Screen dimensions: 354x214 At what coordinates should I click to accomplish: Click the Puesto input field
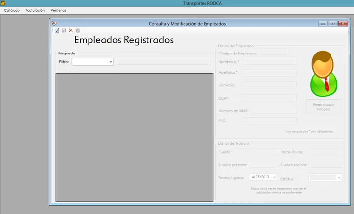click(256, 152)
